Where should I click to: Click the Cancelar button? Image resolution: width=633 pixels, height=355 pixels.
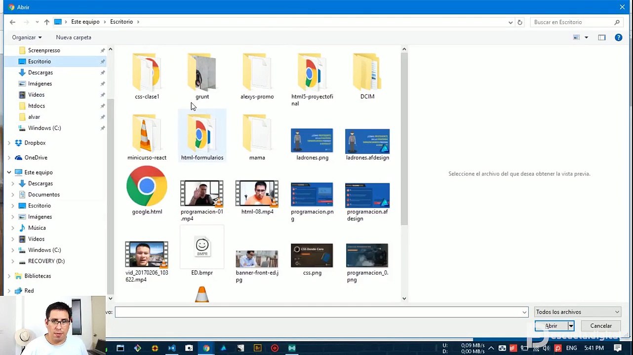tap(601, 326)
